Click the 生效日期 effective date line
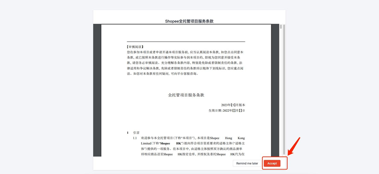 coord(227,111)
